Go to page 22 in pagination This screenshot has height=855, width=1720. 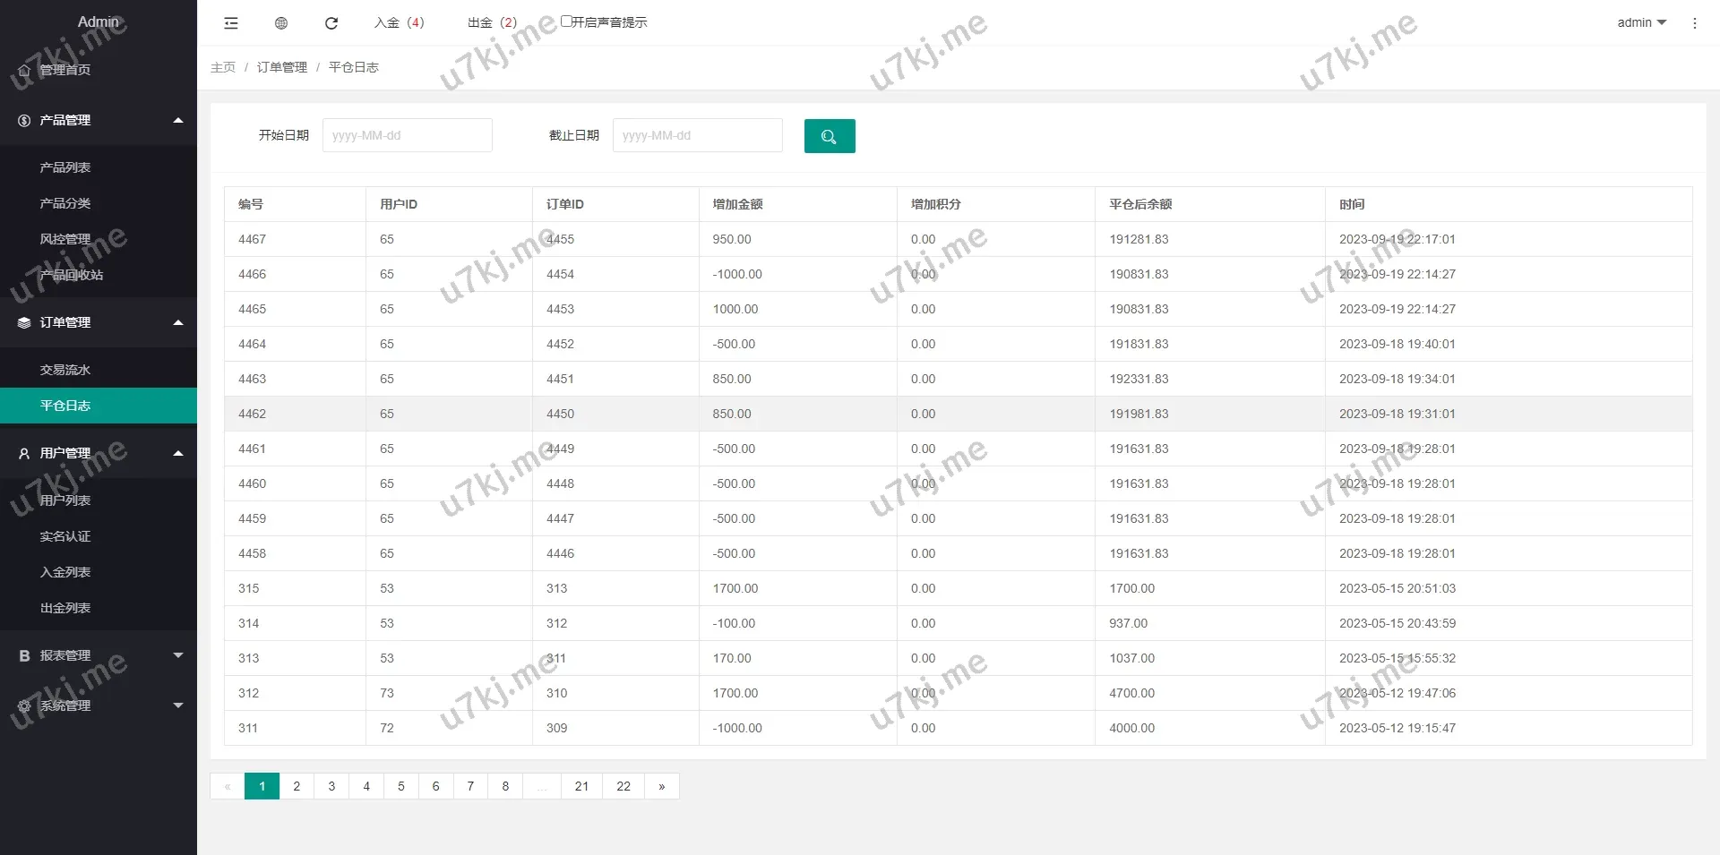623,786
